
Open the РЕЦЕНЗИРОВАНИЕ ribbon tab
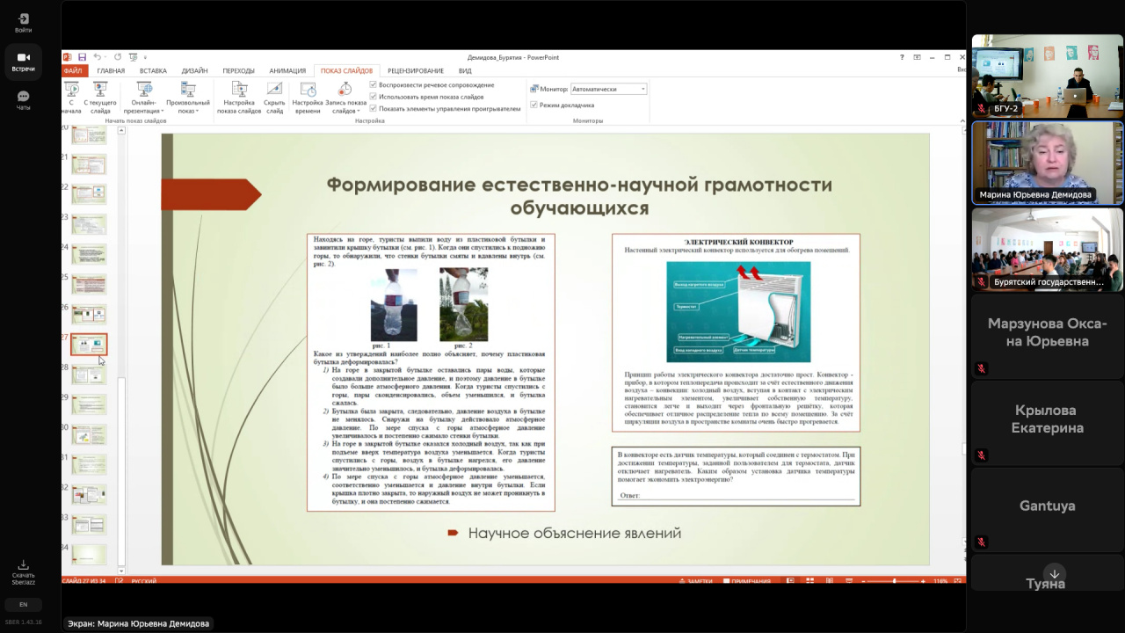(x=415, y=71)
